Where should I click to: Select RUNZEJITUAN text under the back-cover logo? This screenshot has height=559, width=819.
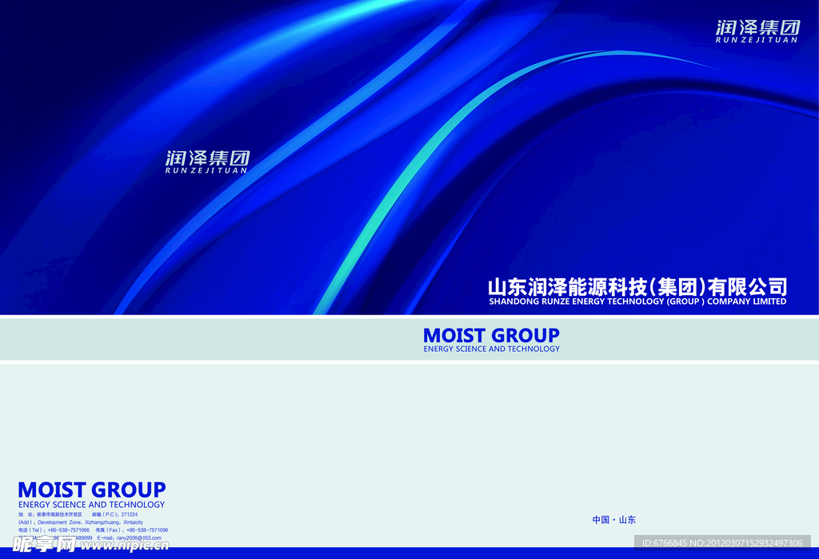tap(206, 170)
